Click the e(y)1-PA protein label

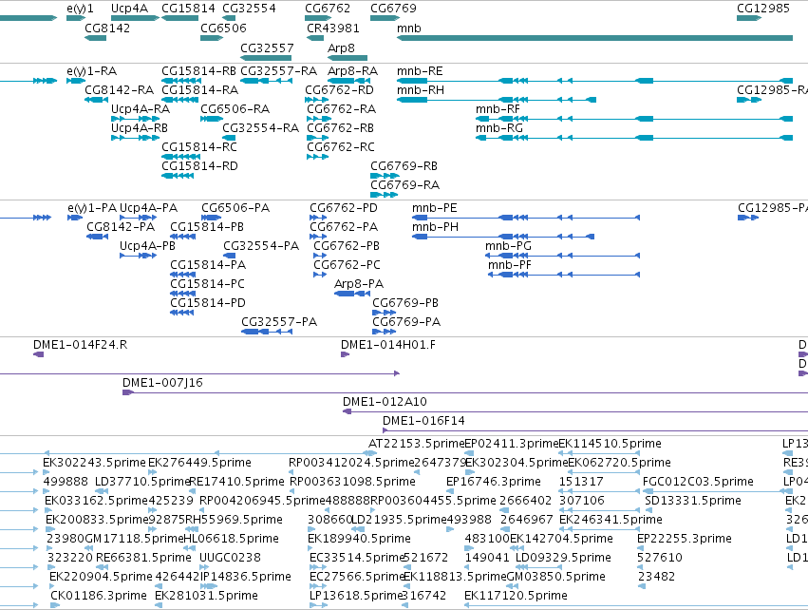tap(92, 208)
